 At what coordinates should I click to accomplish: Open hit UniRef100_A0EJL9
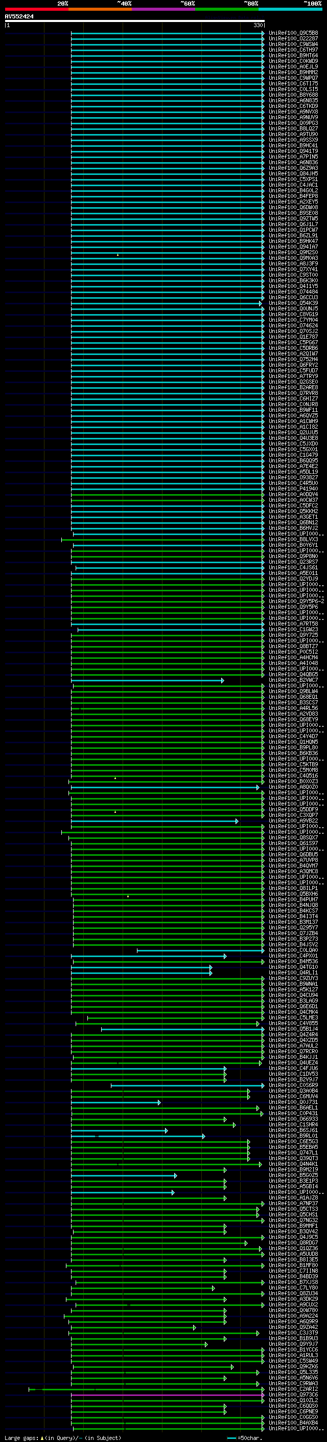[x=293, y=66]
